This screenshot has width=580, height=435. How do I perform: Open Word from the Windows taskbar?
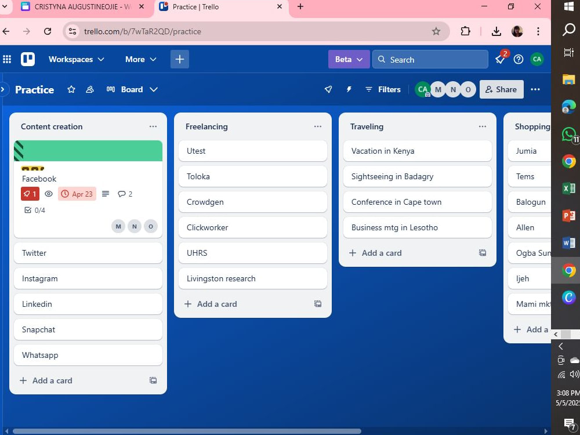click(568, 242)
